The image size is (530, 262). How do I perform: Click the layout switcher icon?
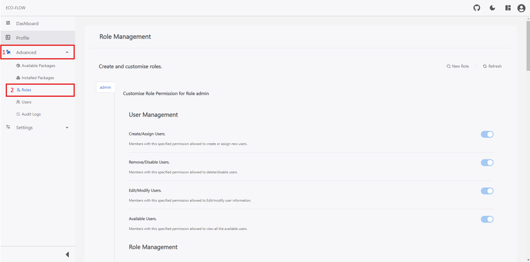coord(508,8)
